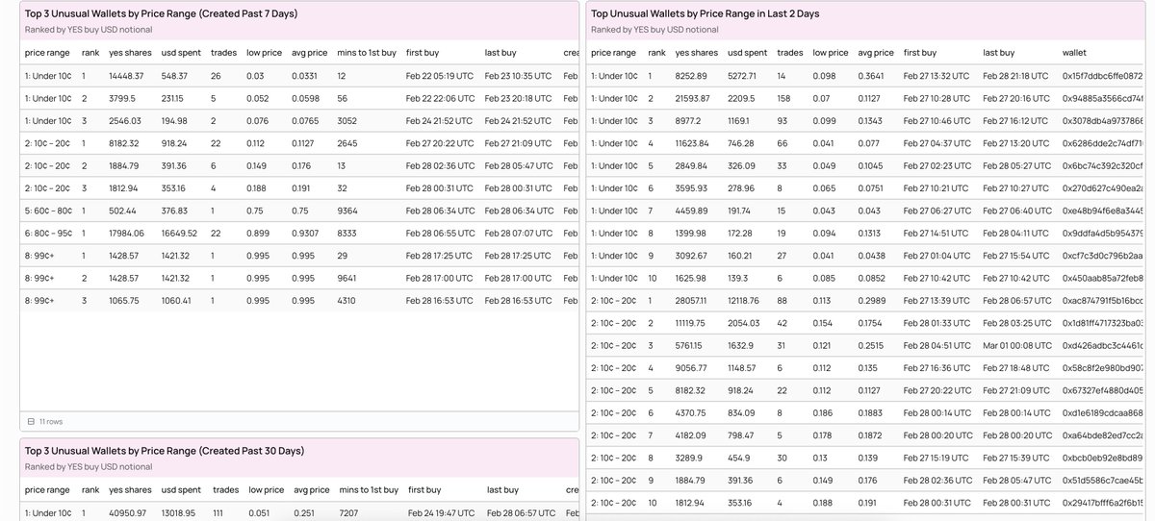Click yes shares value 28057.11

(x=693, y=301)
